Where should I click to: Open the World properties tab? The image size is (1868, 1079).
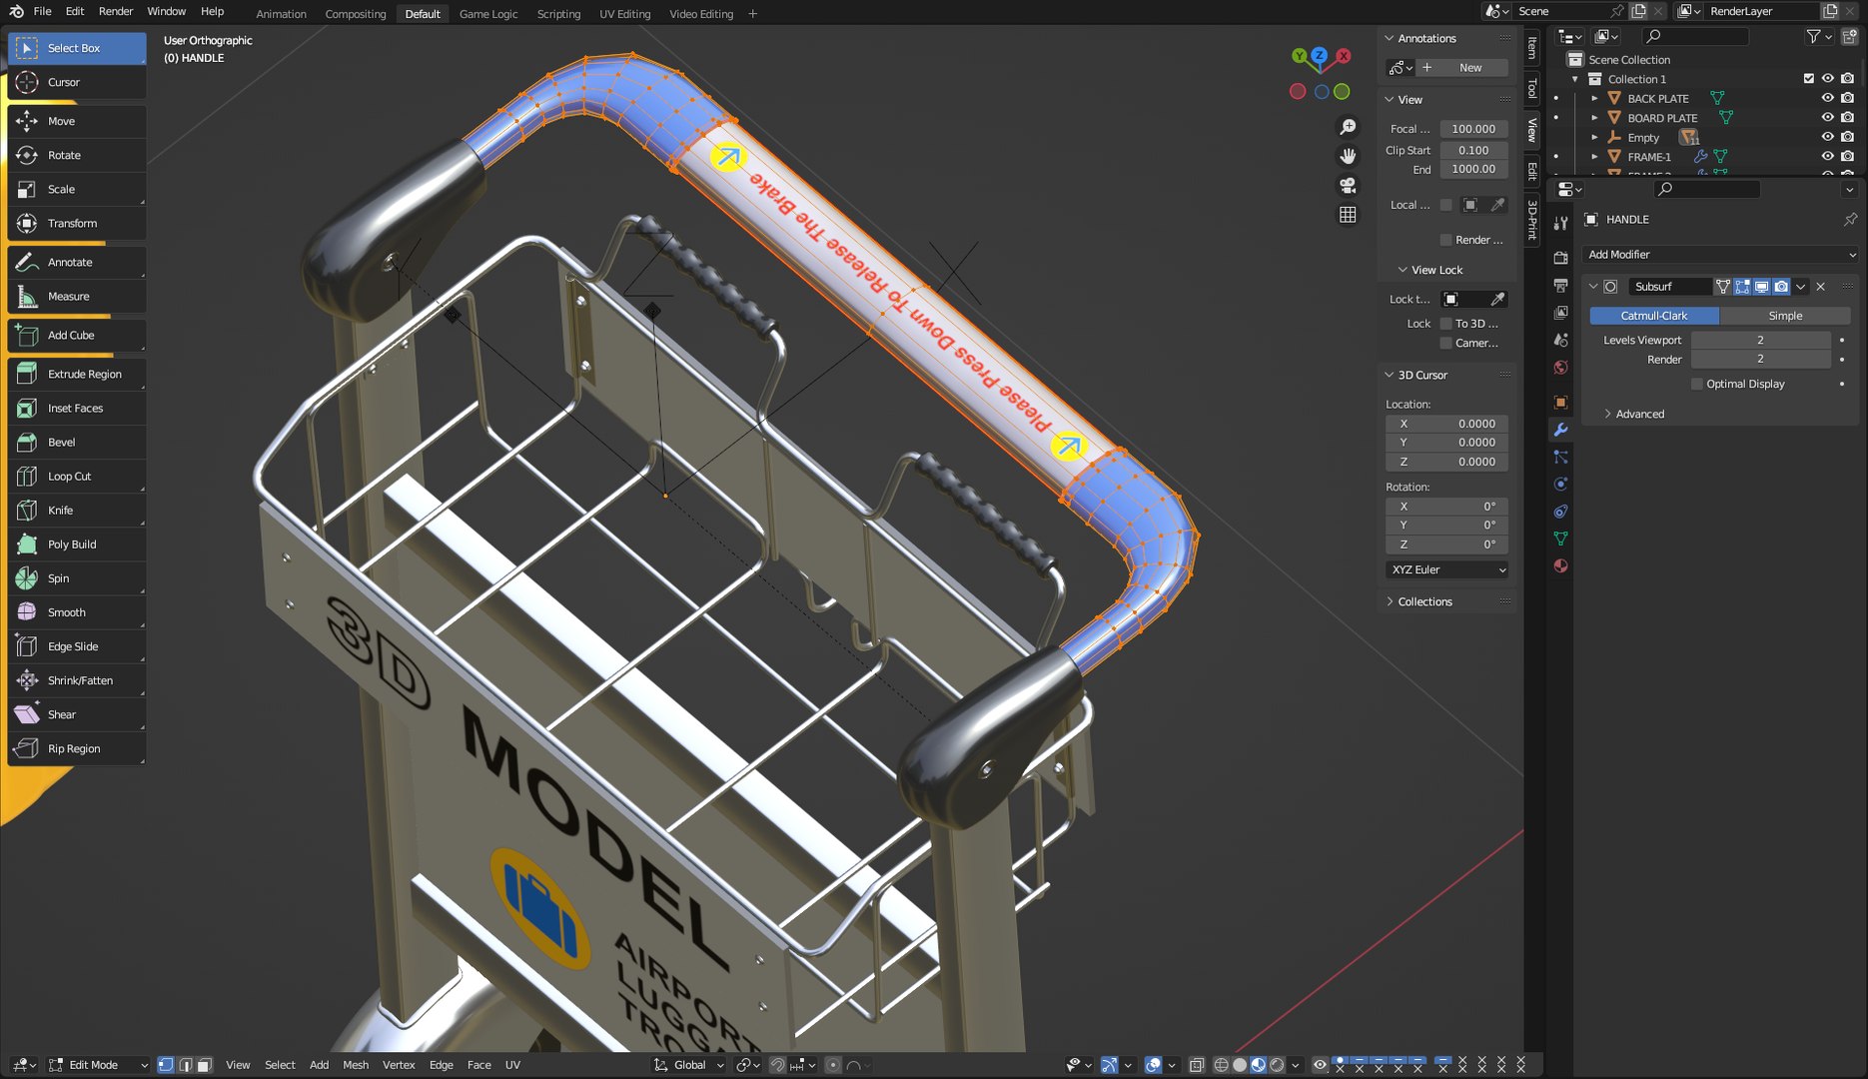pyautogui.click(x=1560, y=367)
